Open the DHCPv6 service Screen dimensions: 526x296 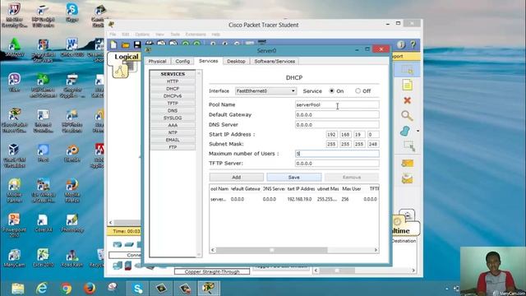coord(173,96)
